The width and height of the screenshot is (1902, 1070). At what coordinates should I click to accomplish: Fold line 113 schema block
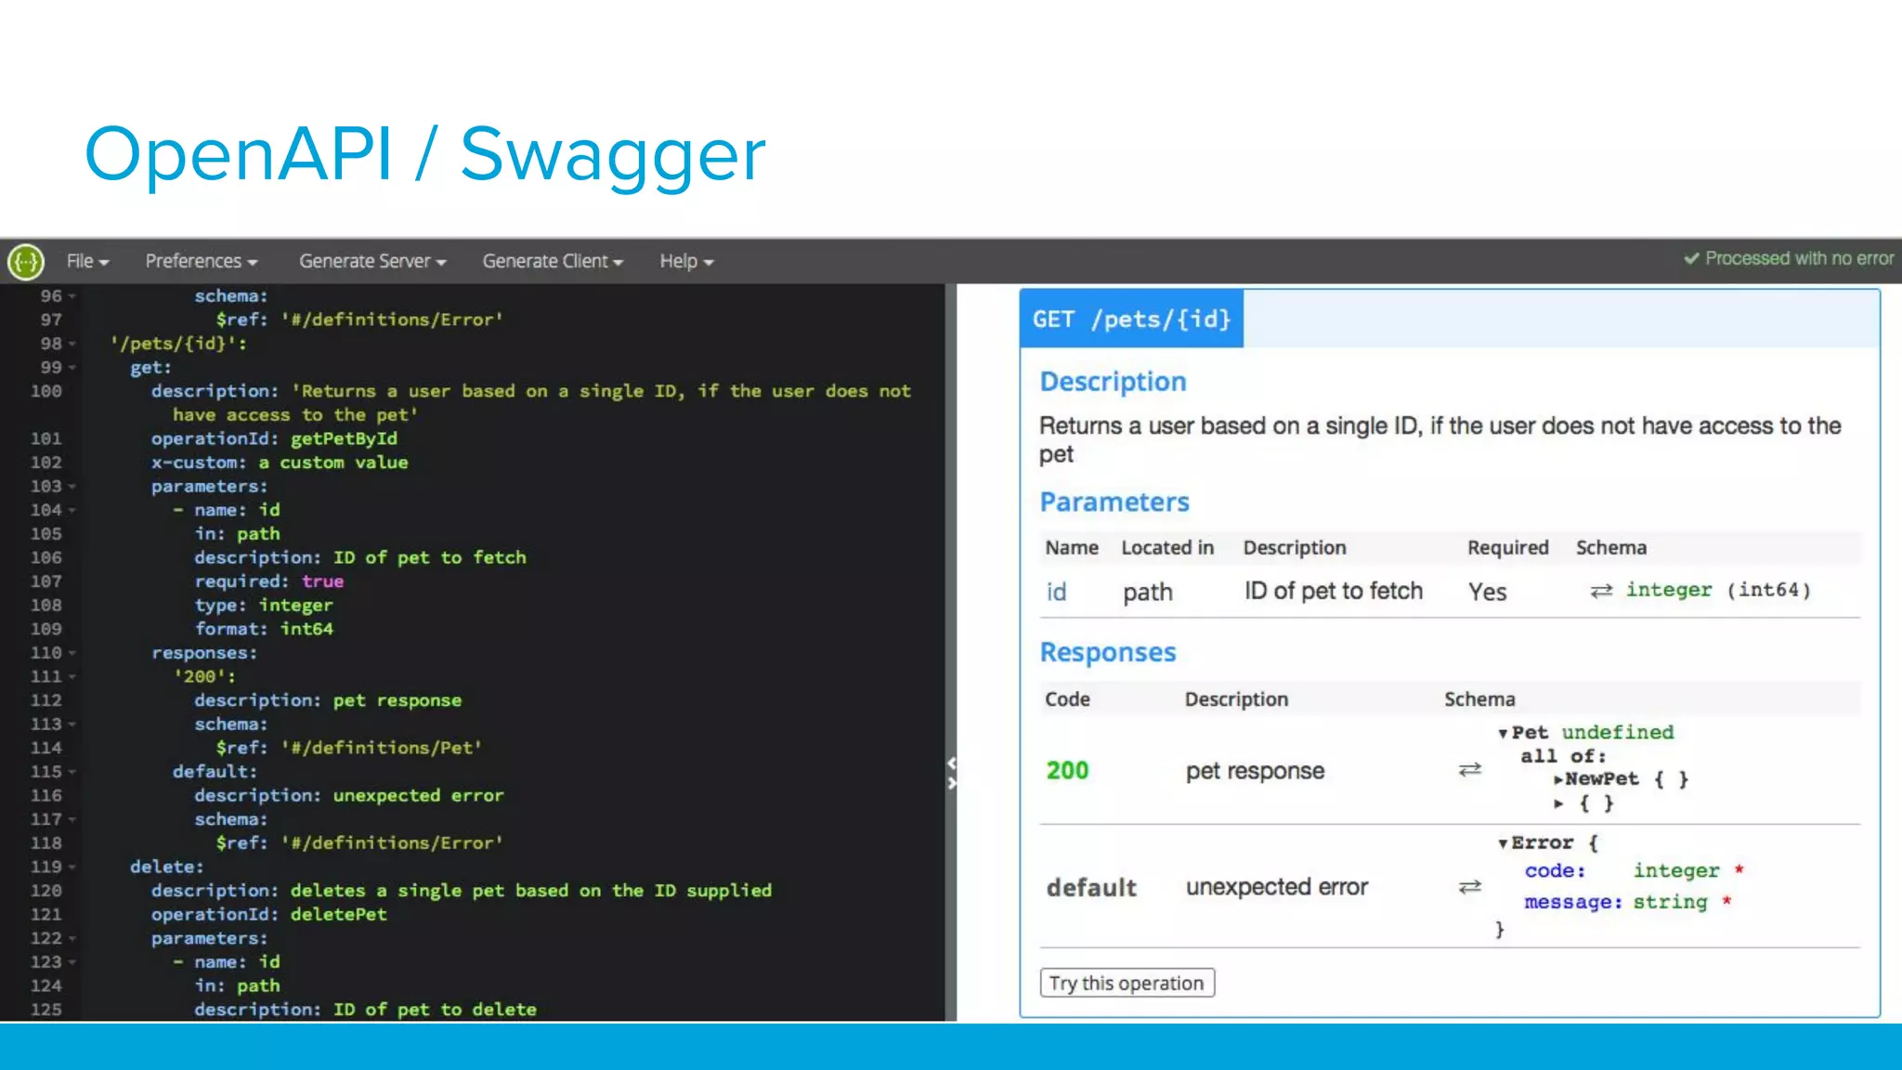[72, 724]
